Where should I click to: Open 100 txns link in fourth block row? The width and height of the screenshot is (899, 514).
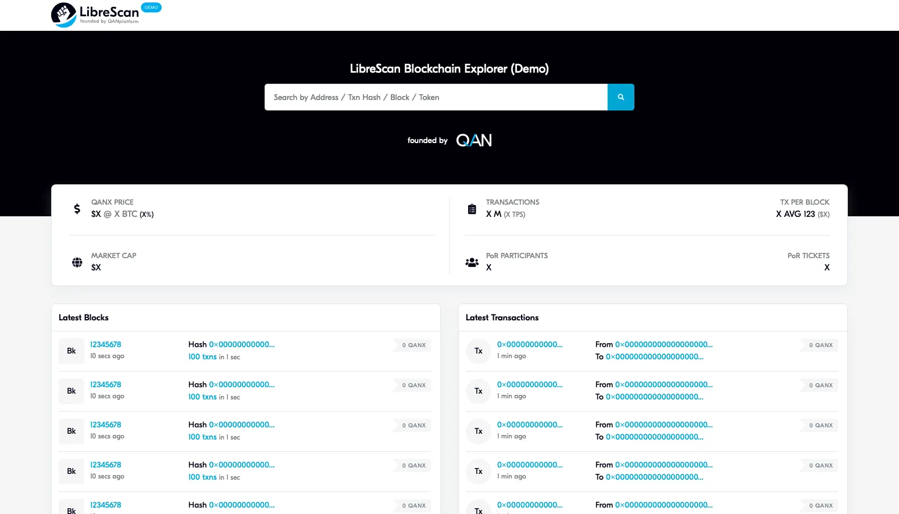click(x=202, y=477)
